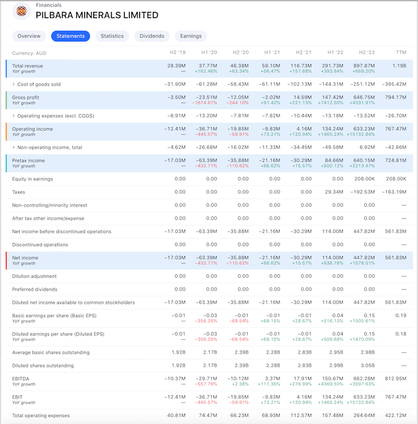
Task: Click the PILBARA MINERALS LIMITED heading
Action: [97, 15]
